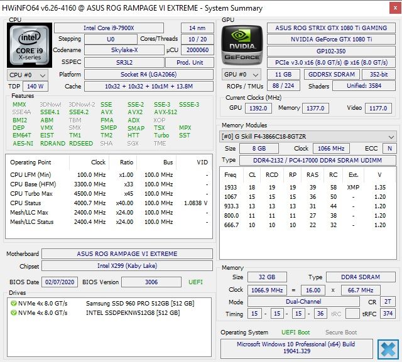The image size is (402, 362).
Task: Click the Intel X299 (Kaby Lake) chipset field
Action: point(127,266)
